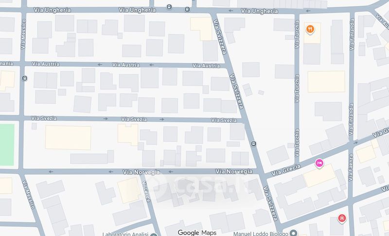Click the bus stop icon on Via Ungheria nearest Via Svizzera
Viewport: 389px width, 236px height.
pyautogui.click(x=187, y=9)
